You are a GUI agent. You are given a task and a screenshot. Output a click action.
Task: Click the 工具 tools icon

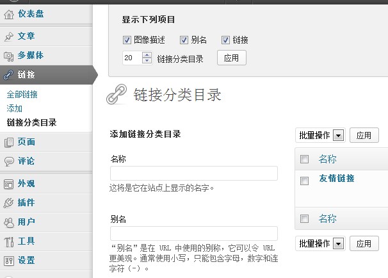click(9, 241)
